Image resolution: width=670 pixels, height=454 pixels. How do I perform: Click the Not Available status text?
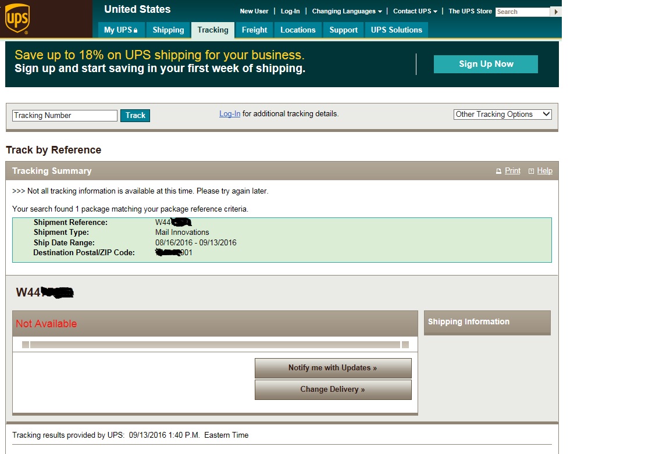(46, 324)
